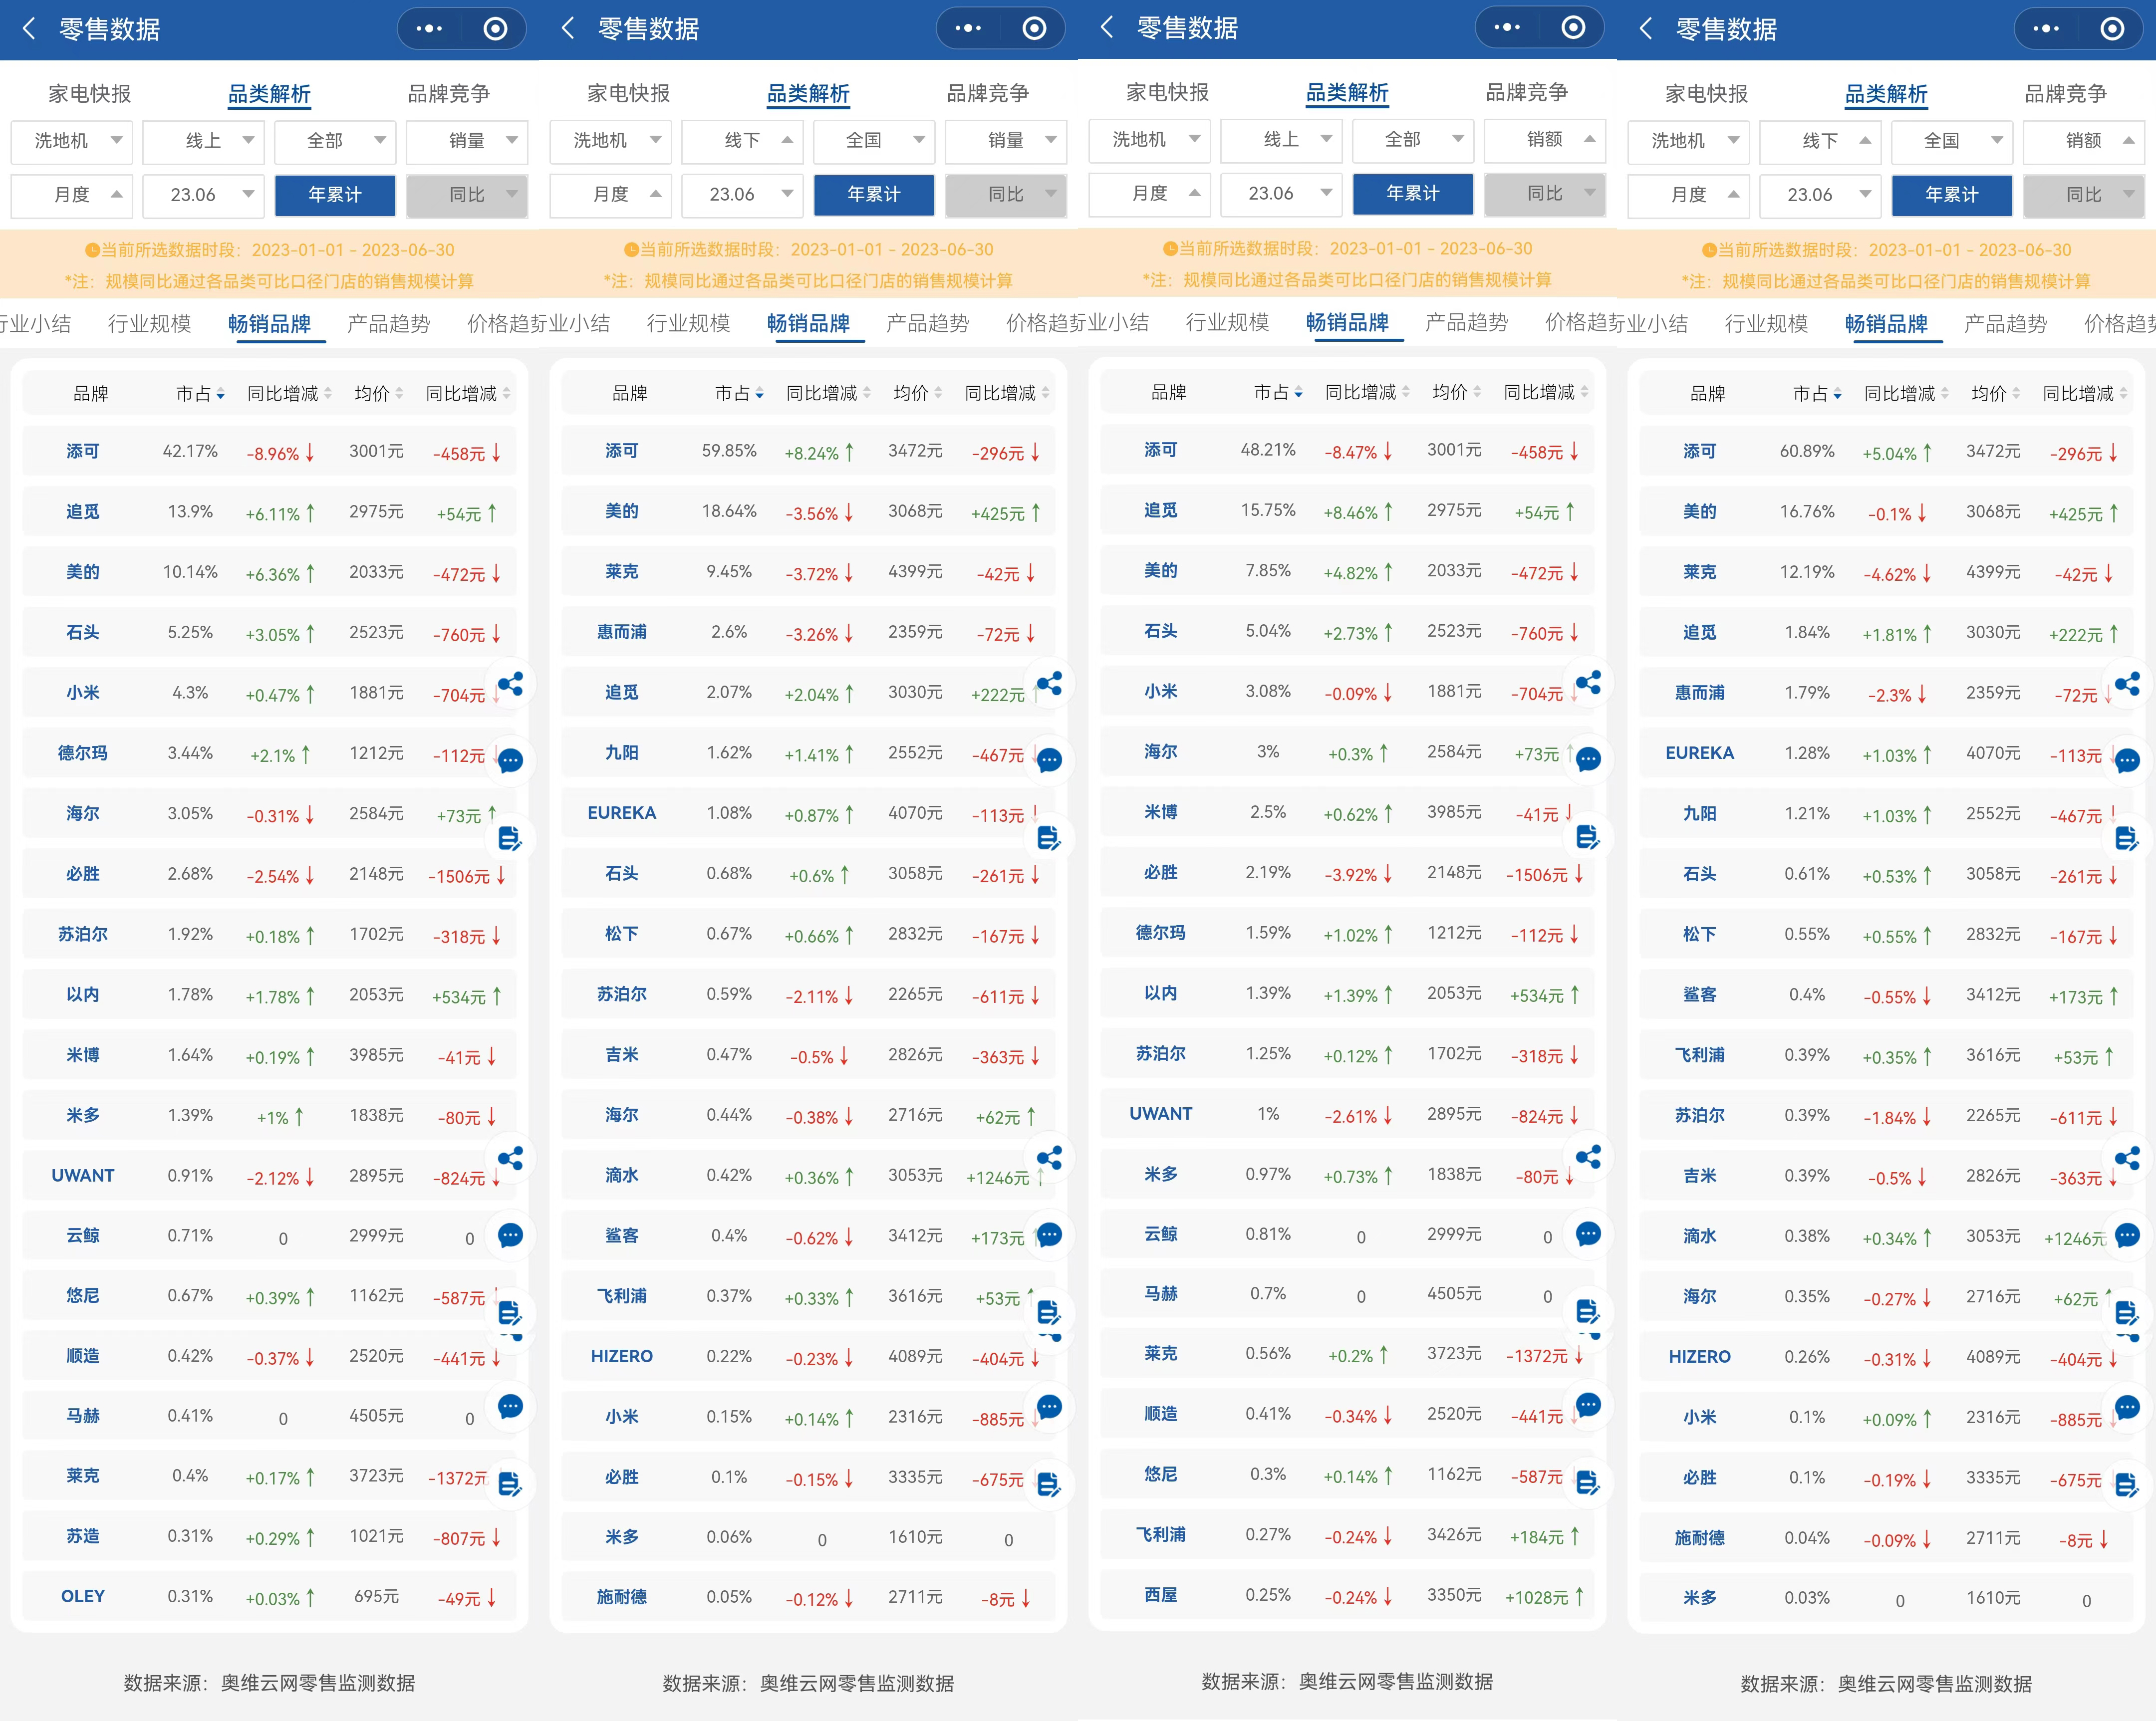
Task: Click share icon beside 小米 row, leftmost panel
Action: 510,685
